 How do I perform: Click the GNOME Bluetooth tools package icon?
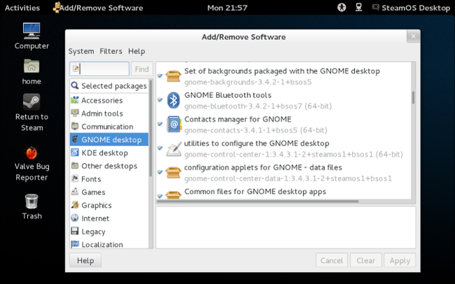point(174,100)
